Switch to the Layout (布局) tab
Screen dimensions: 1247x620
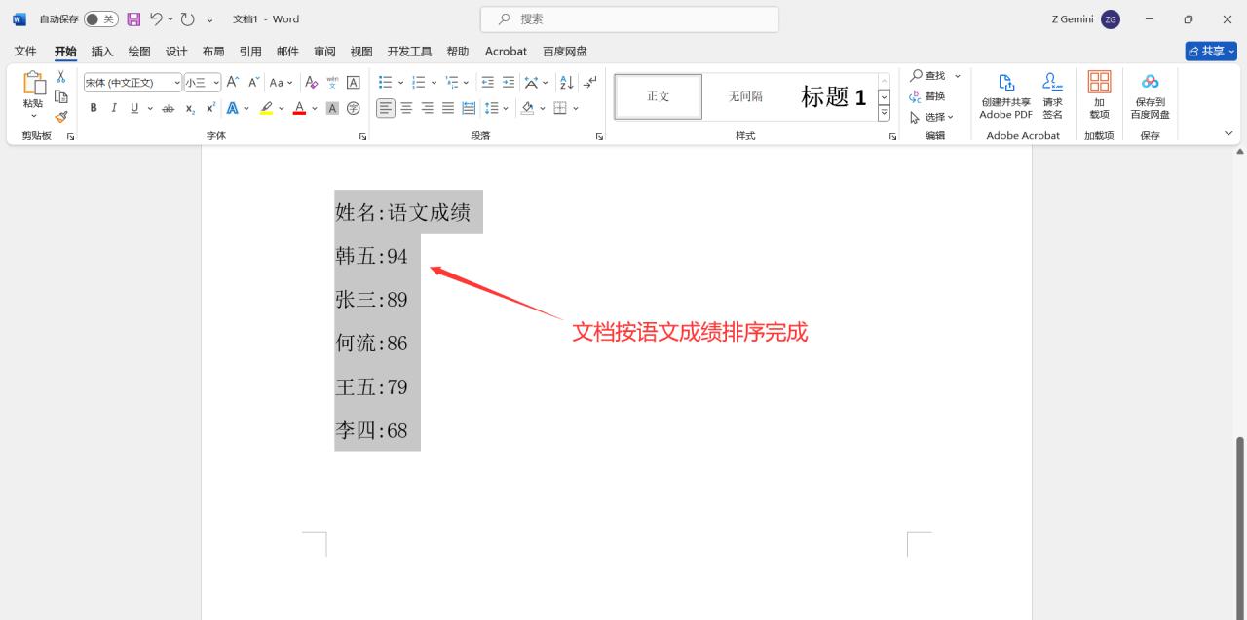213,52
